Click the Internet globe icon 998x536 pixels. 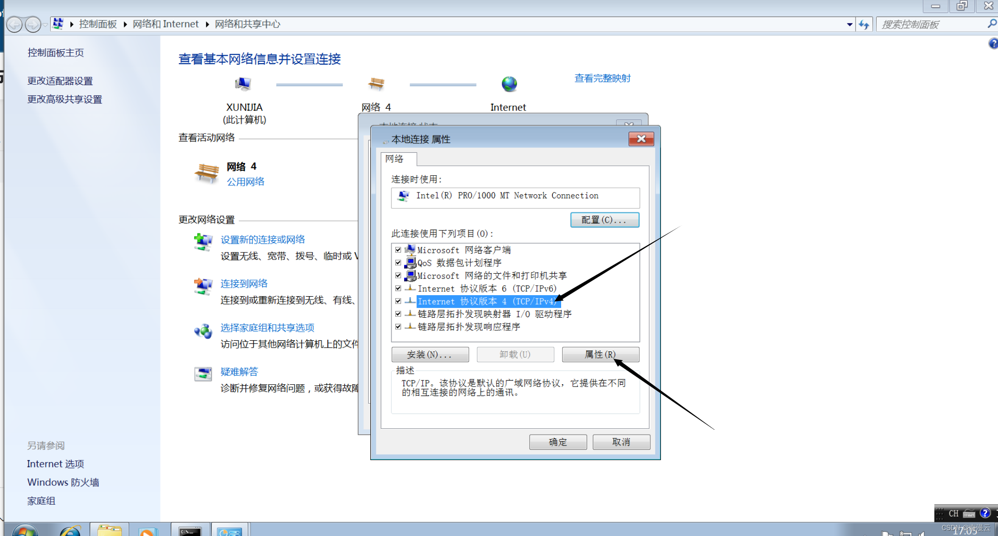pos(509,84)
